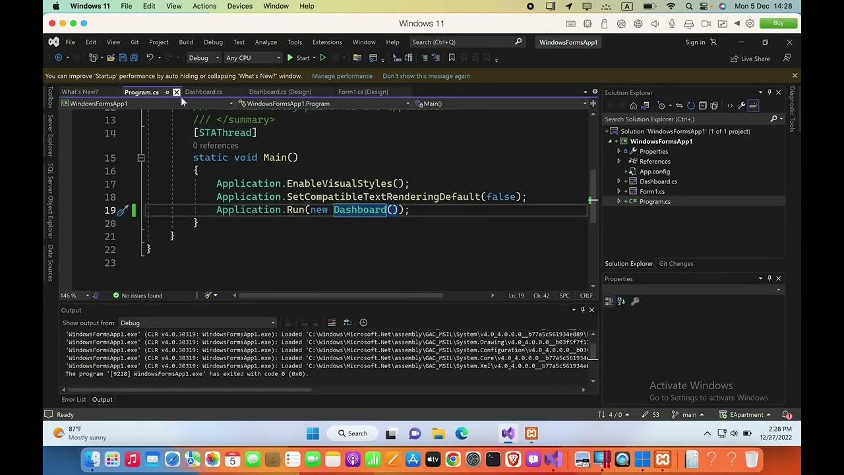The image size is (844, 475).
Task: Expand the Properties node in Solution Explorer
Action: (618, 151)
